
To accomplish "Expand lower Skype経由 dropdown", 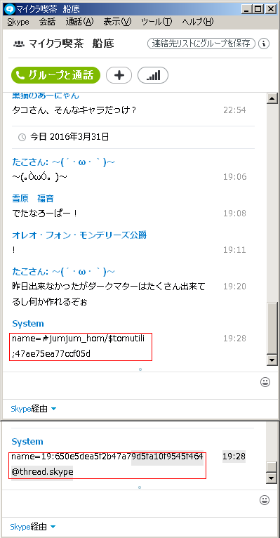I will coord(33,527).
